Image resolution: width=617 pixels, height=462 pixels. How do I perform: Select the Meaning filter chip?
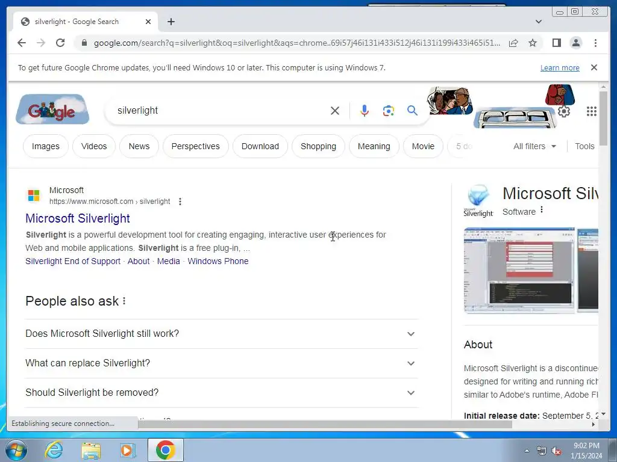[374, 146]
